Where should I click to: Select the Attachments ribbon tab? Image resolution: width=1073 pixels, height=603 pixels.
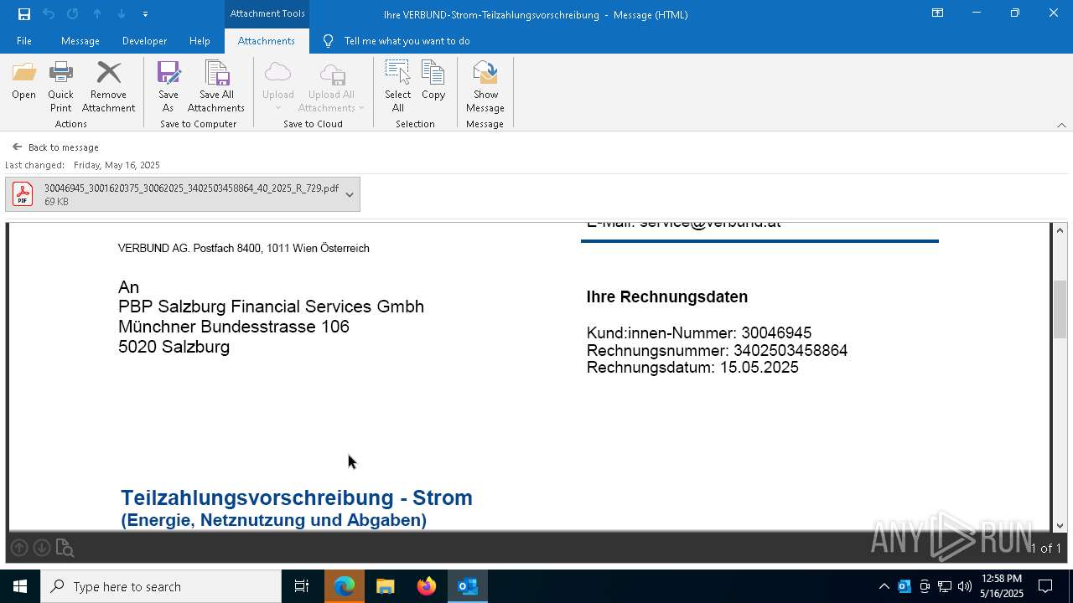(x=267, y=41)
